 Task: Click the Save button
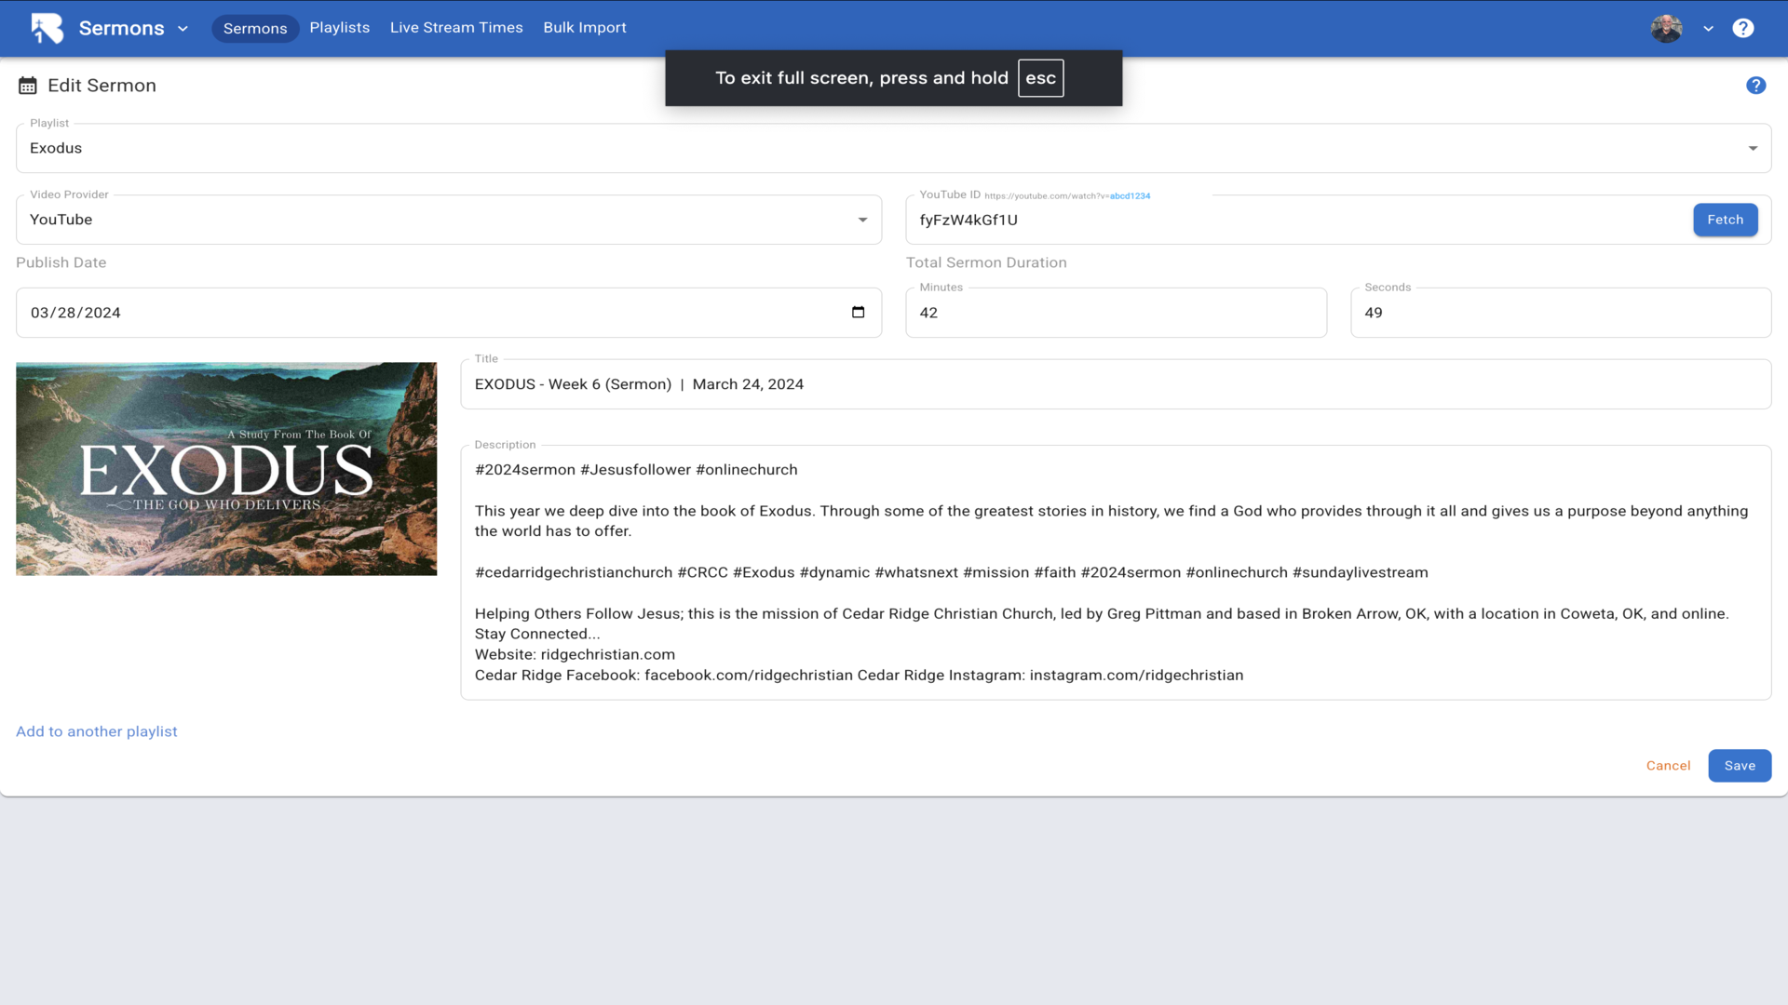tap(1739, 766)
